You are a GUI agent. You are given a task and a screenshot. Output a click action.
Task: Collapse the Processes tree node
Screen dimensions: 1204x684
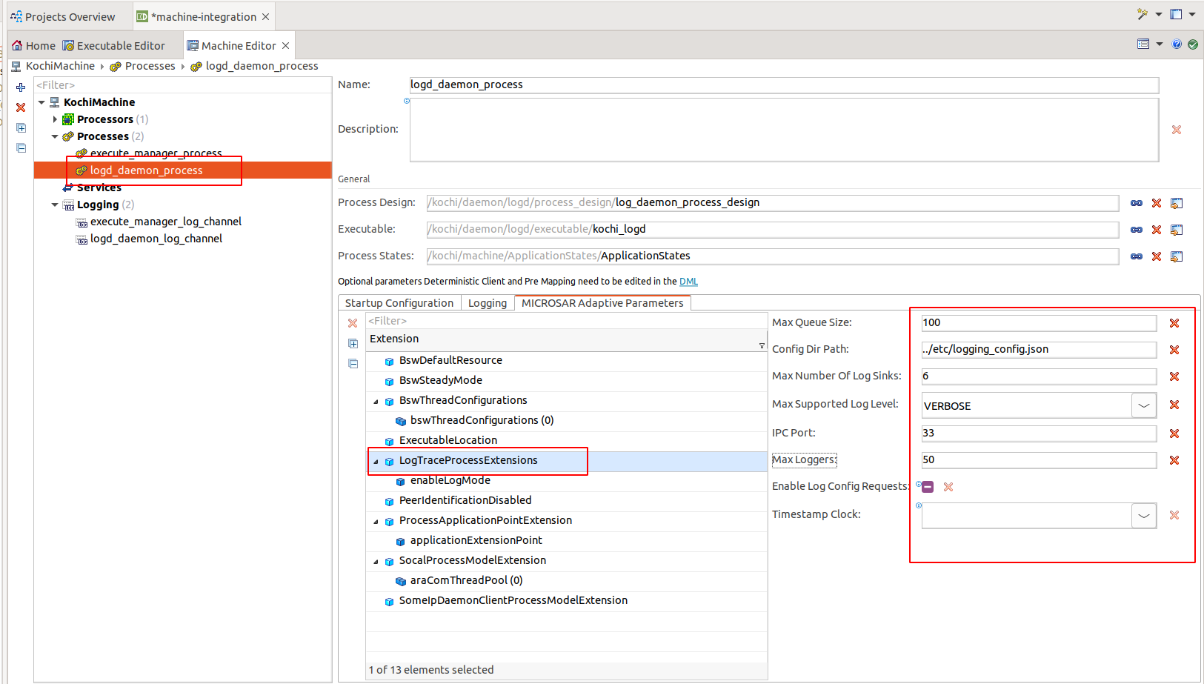(55, 136)
